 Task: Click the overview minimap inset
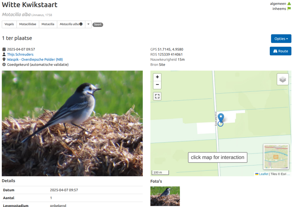pos(276,156)
